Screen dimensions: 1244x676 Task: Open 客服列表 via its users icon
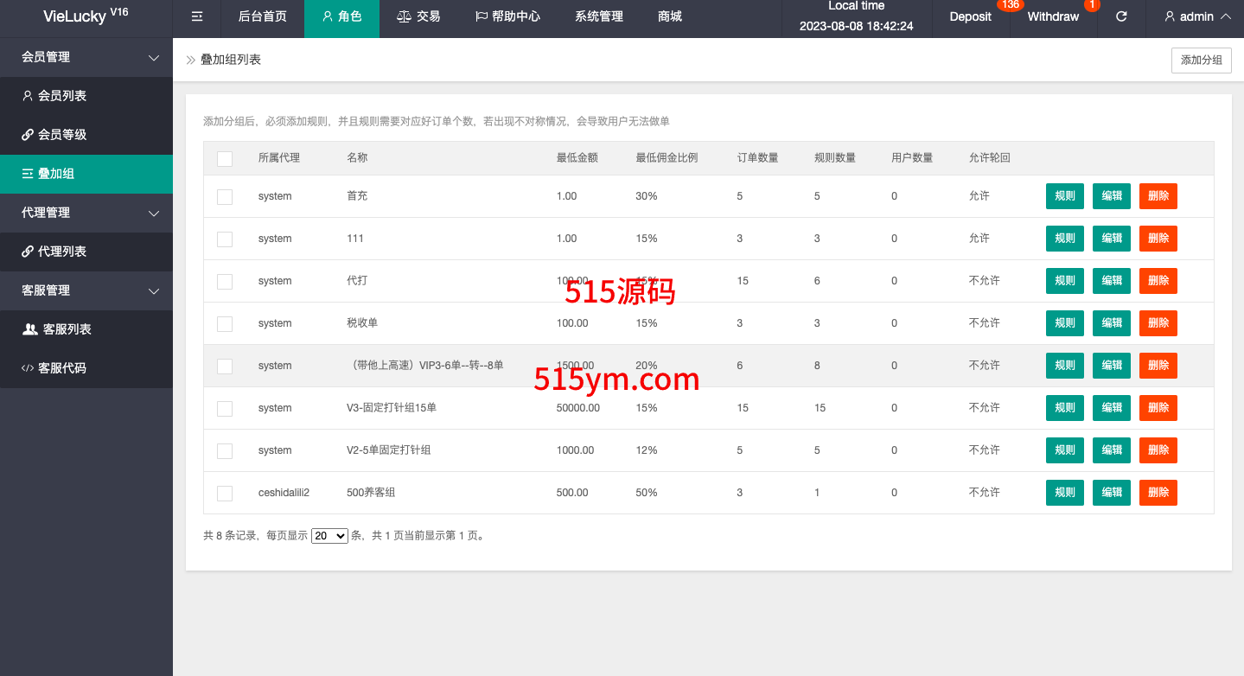coord(30,329)
